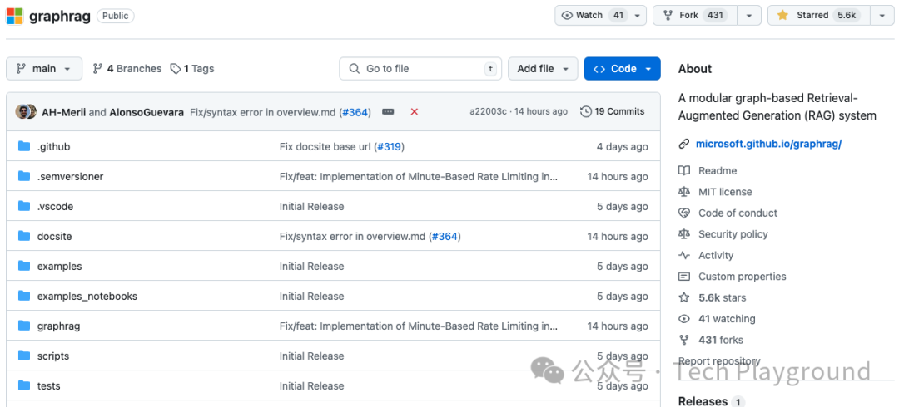Click the heart icon beside Code of conduct
This screenshot has height=407, width=899.
683,213
